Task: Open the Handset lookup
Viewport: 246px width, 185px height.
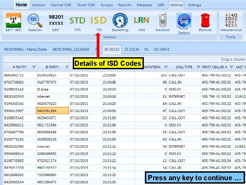Action: pyautogui.click(x=163, y=22)
